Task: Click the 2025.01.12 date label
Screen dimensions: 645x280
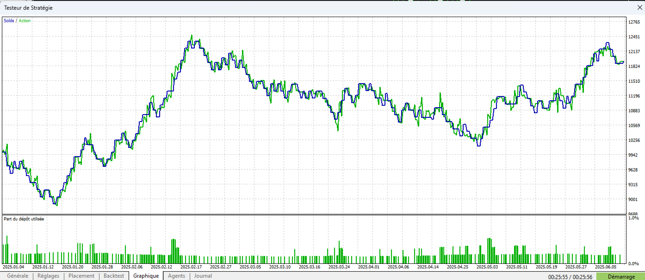Action: tap(43, 267)
